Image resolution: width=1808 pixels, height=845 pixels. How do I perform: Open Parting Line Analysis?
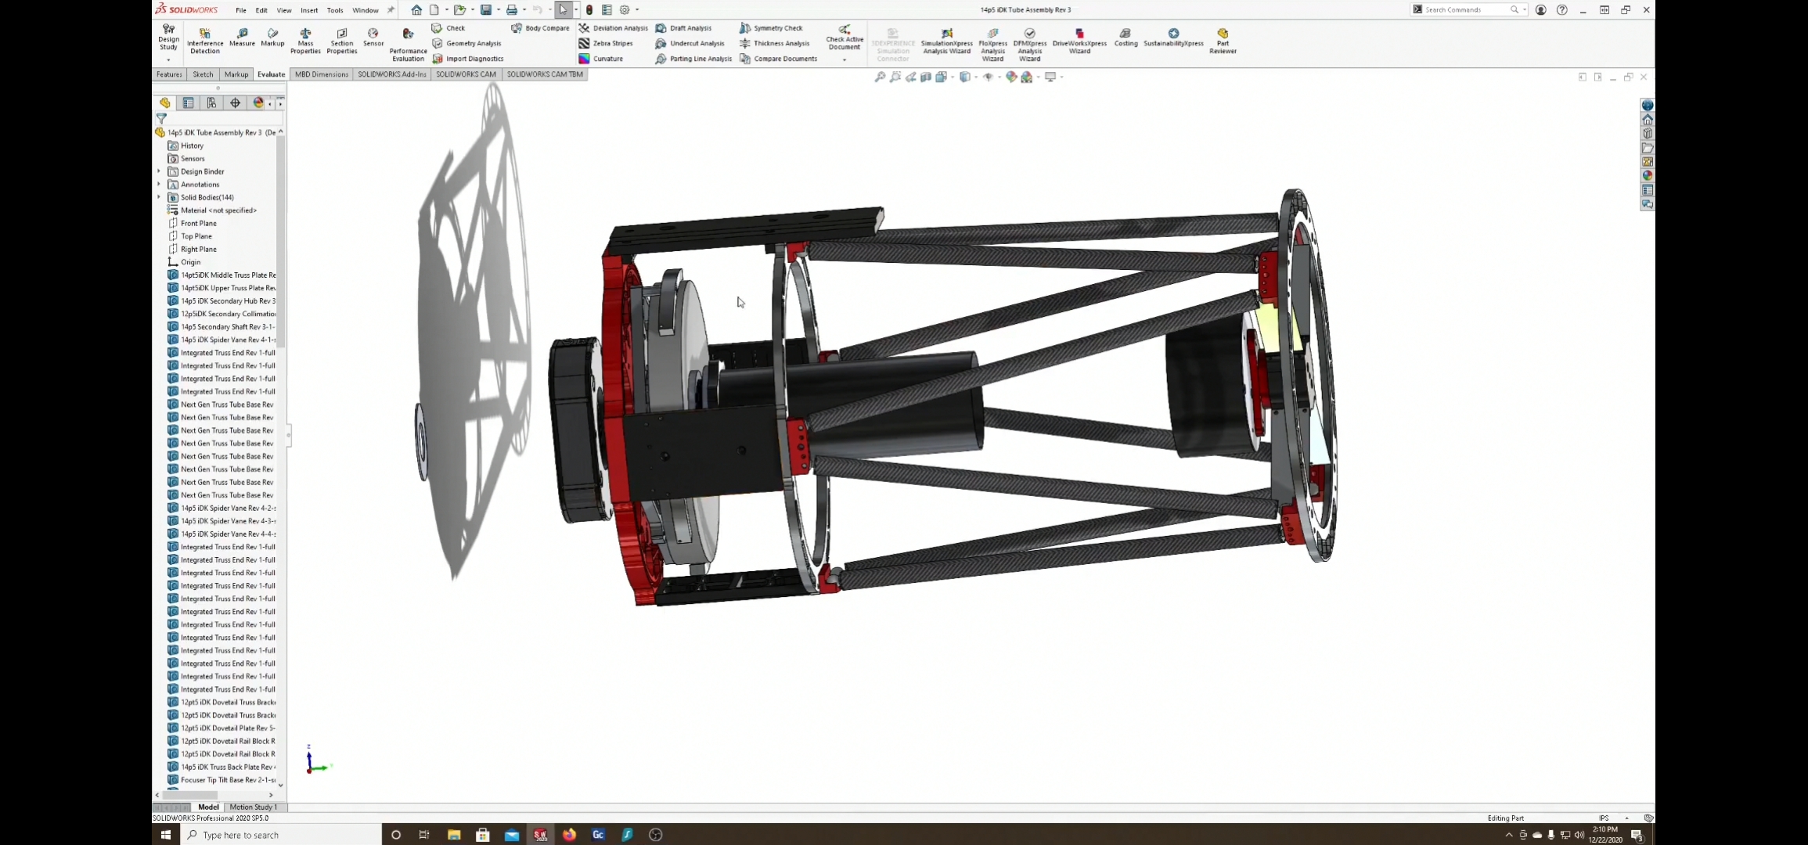[x=693, y=59]
